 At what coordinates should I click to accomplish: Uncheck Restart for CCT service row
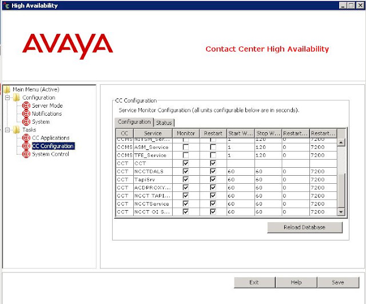click(213, 163)
